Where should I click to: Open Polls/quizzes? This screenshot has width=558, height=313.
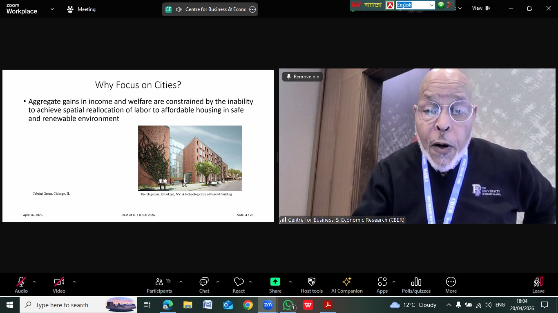click(x=416, y=284)
